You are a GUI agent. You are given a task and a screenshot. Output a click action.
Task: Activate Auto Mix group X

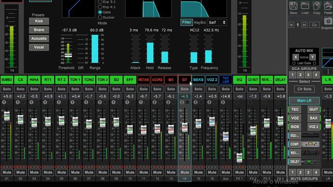(x=296, y=57)
